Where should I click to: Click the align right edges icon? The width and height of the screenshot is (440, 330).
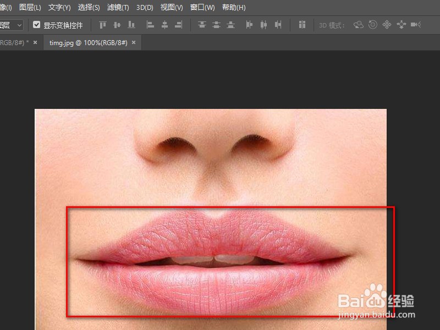[x=179, y=25]
